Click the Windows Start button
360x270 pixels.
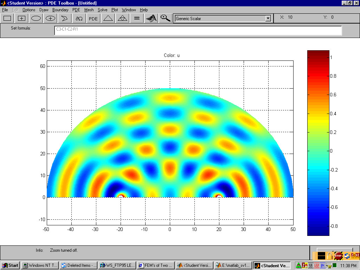(x=10, y=265)
